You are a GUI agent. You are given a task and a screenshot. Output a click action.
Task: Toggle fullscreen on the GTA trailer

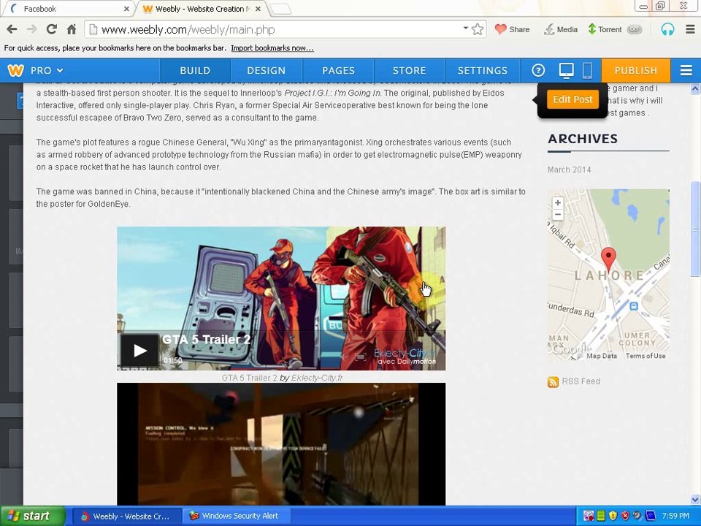(x=361, y=357)
